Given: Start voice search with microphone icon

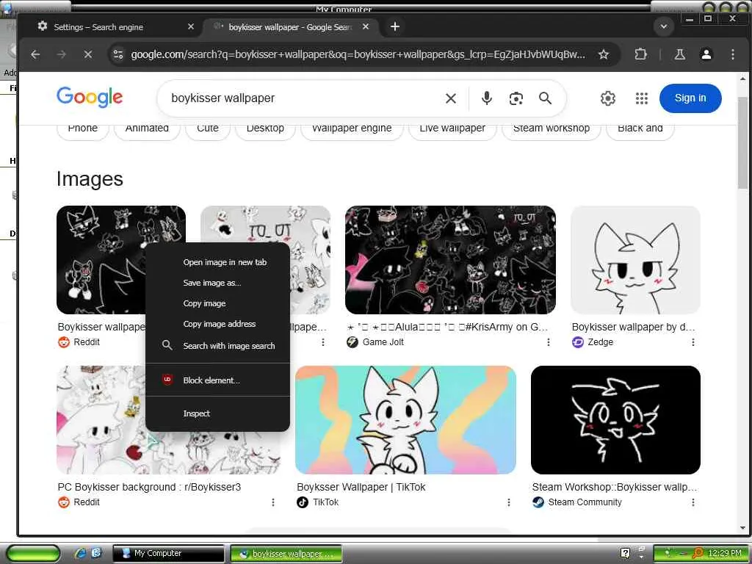Looking at the screenshot, I should [x=486, y=98].
